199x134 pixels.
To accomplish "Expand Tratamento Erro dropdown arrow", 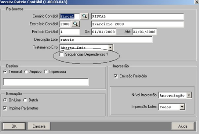I will point(110,48).
